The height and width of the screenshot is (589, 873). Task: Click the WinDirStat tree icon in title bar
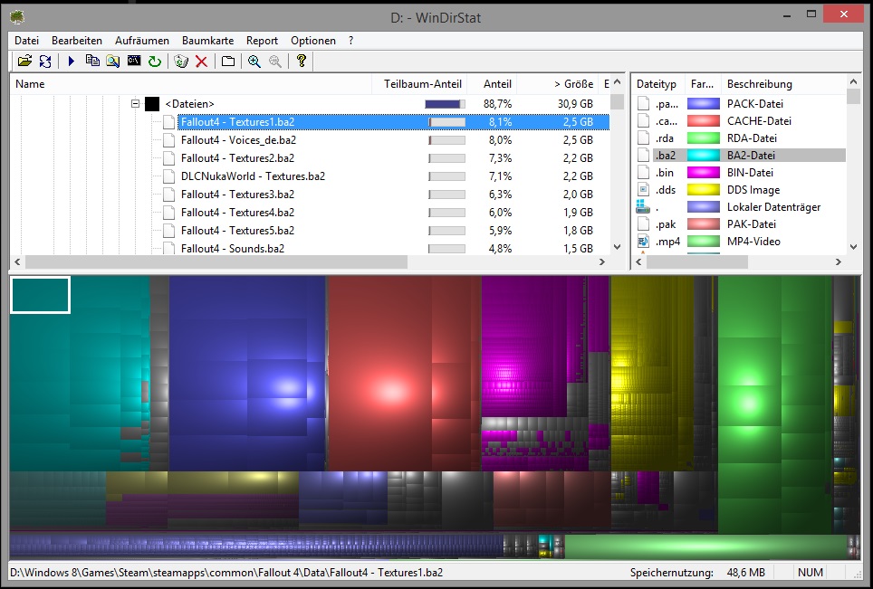pyautogui.click(x=17, y=17)
